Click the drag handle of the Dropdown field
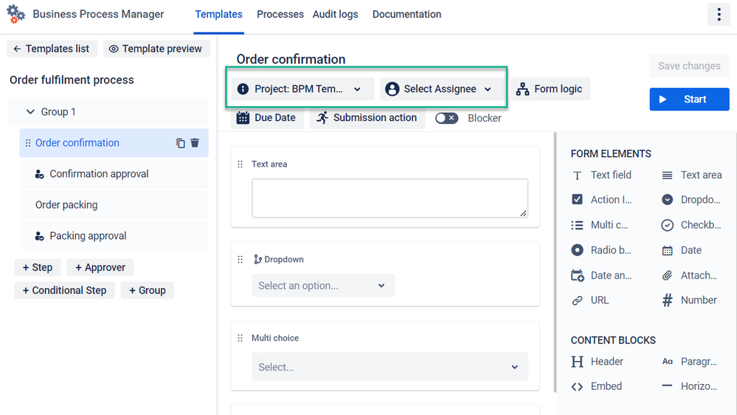The height and width of the screenshot is (415, 737). pyautogui.click(x=241, y=259)
